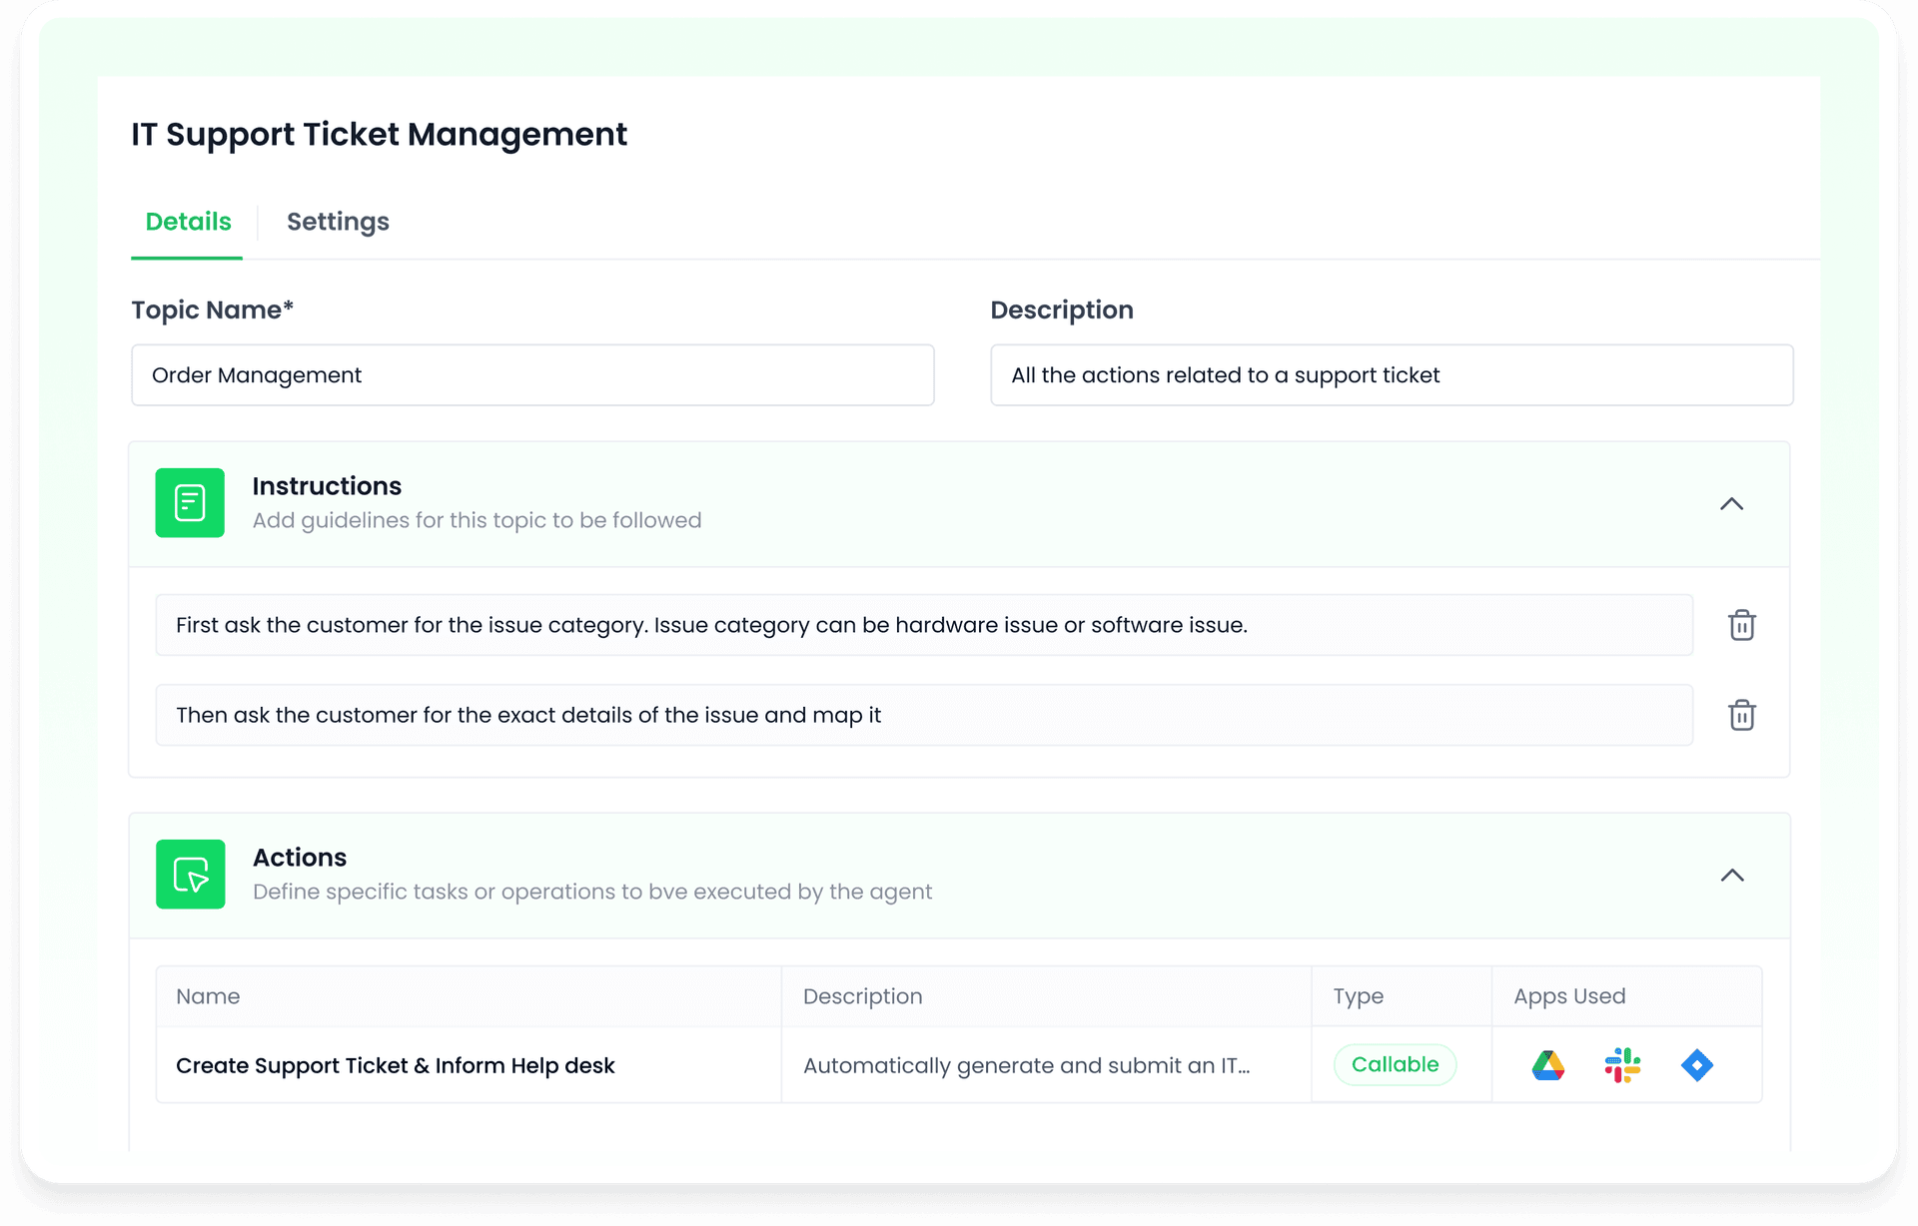The width and height of the screenshot is (1918, 1226).
Task: Collapse the Actions section
Action: (1732, 875)
